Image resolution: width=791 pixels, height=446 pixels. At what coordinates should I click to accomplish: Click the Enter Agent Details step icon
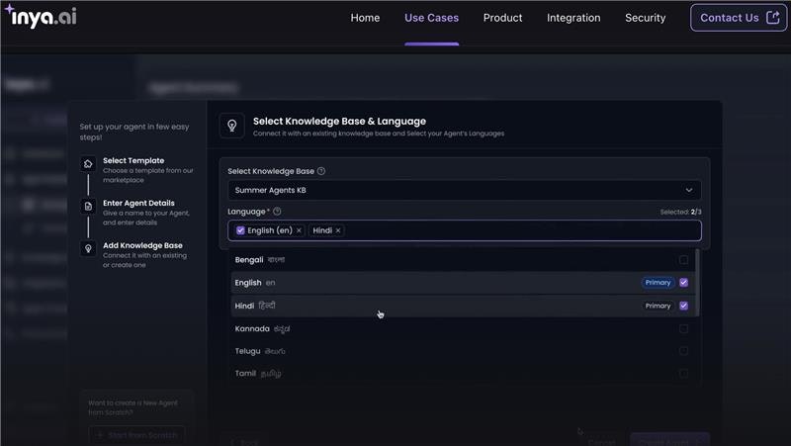point(88,207)
